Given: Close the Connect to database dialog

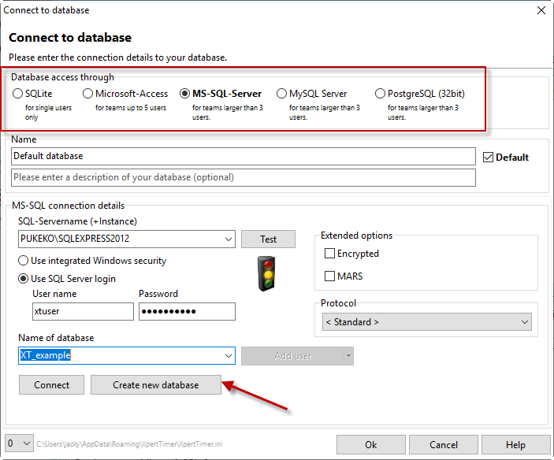Looking at the screenshot, I should 541,10.
